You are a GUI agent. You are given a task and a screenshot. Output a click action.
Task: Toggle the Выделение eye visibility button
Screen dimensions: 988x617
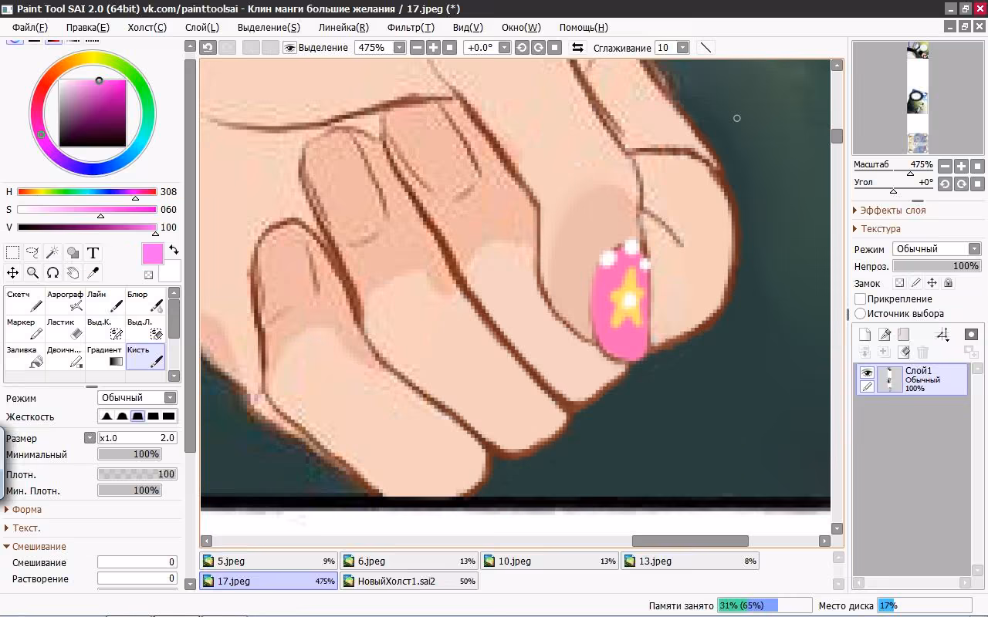click(290, 48)
